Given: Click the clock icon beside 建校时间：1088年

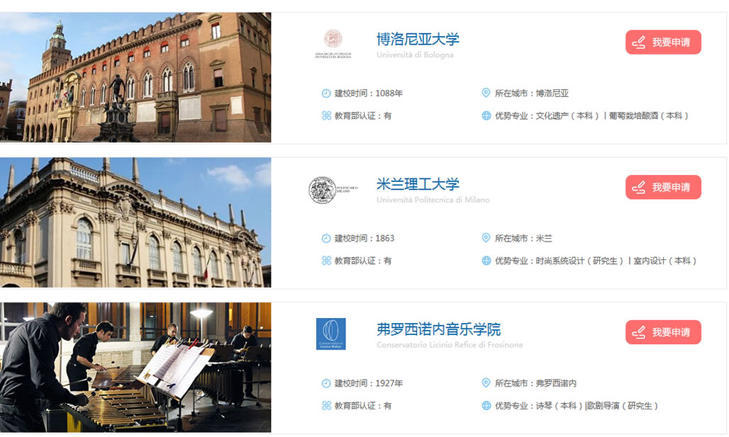Looking at the screenshot, I should 326,93.
